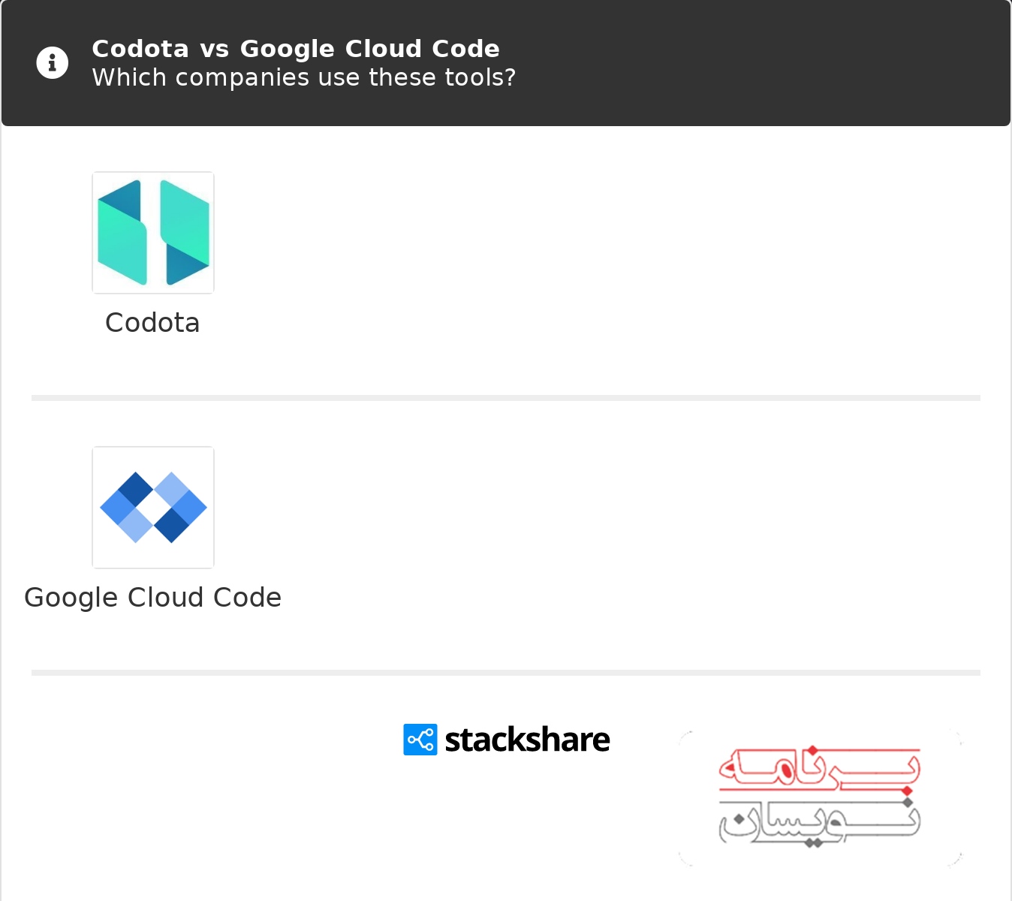Screen dimensions: 1012x901
Task: Click "Codota" in the header title
Action: click(x=140, y=49)
